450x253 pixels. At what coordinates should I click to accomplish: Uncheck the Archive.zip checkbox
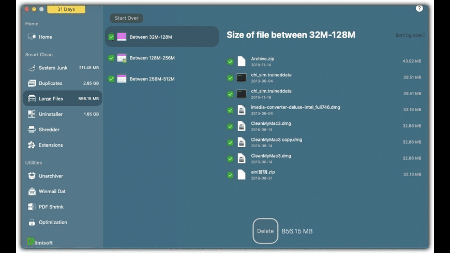(x=230, y=61)
